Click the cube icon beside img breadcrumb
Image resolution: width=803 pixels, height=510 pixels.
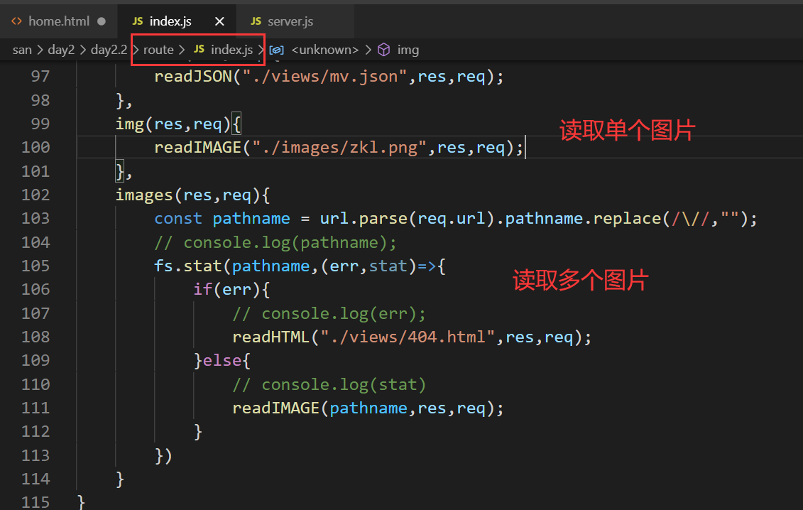pyautogui.click(x=383, y=50)
